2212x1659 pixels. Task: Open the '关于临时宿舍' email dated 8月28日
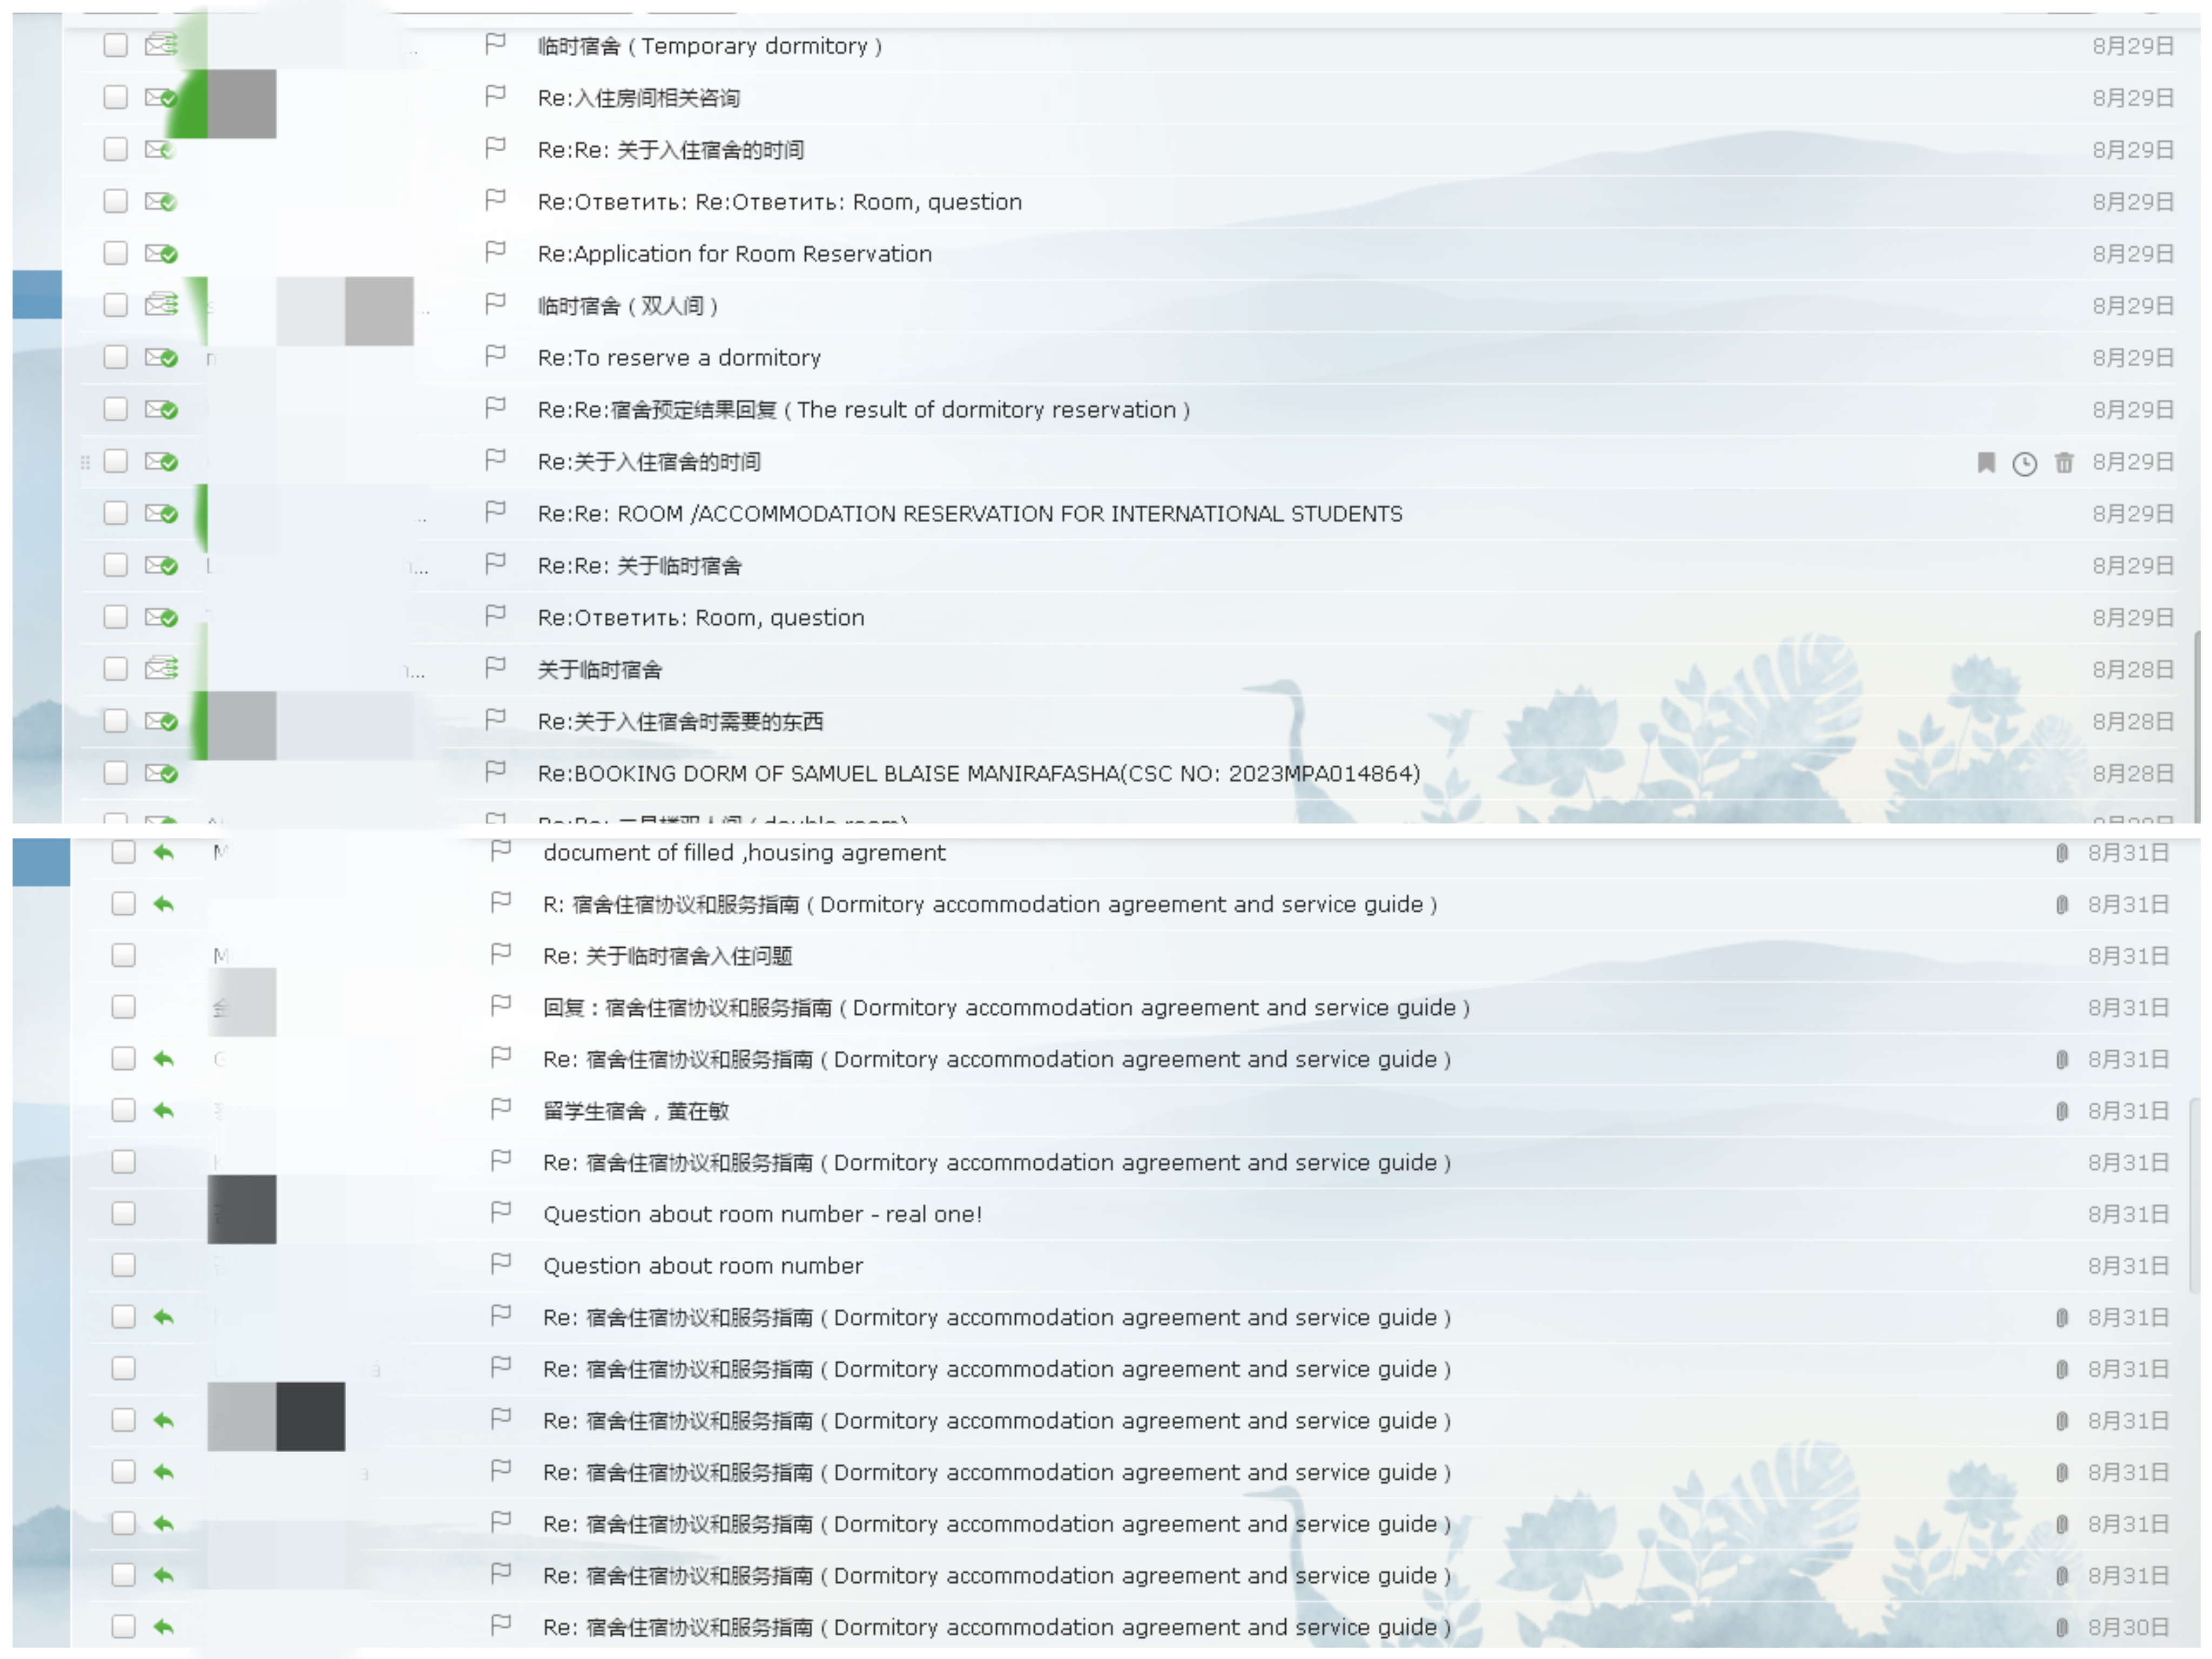click(x=600, y=669)
